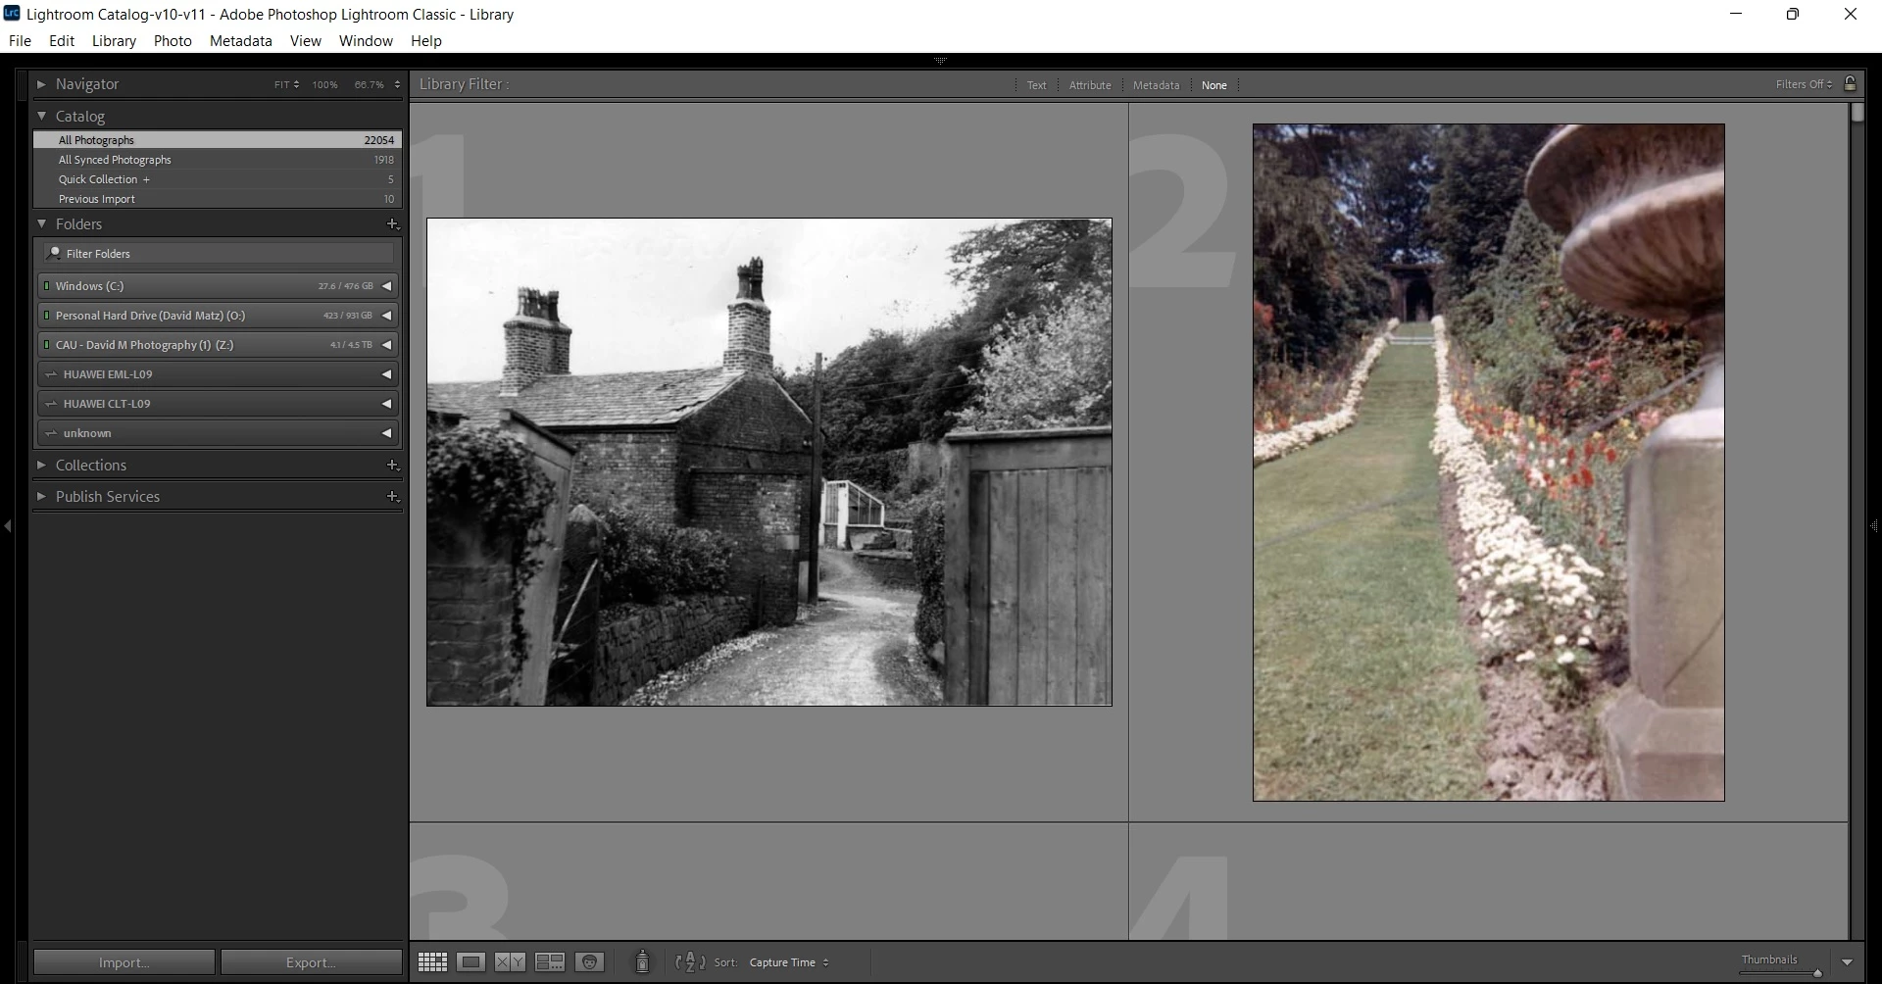Expand HUAWEI EML-L09 volume
Viewport: 1882px width, 984px height.
[386, 374]
